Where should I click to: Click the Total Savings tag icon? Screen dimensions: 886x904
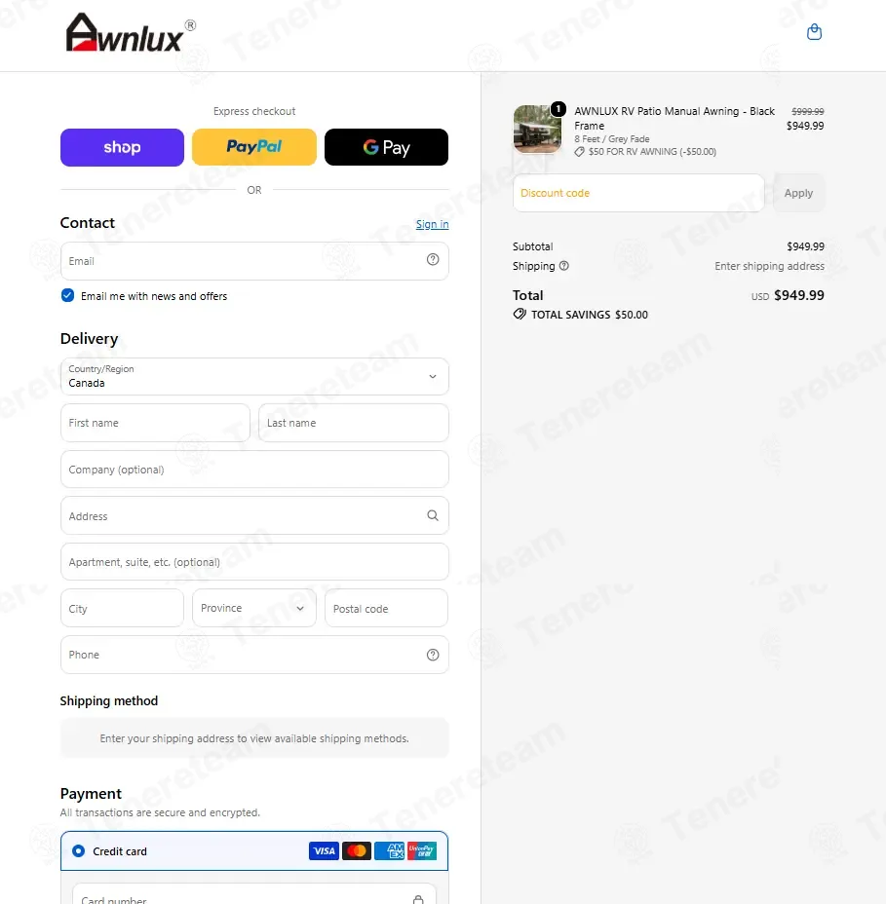coord(520,315)
